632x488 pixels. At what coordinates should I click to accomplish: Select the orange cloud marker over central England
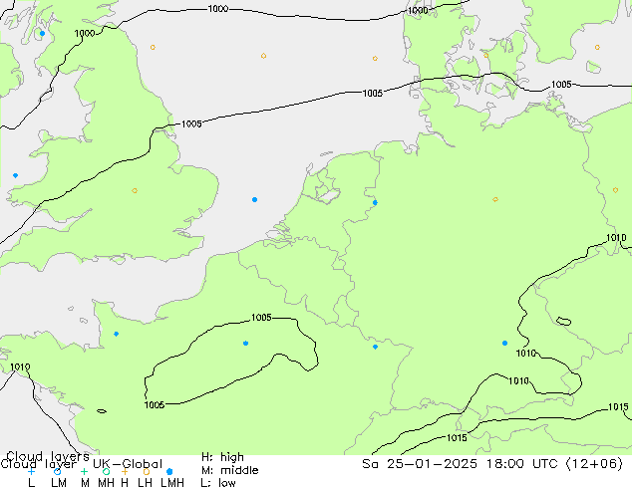pyautogui.click(x=135, y=190)
